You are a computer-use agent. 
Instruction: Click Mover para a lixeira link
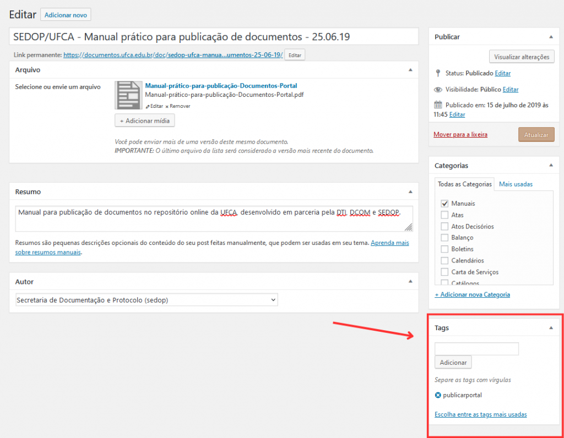point(460,134)
